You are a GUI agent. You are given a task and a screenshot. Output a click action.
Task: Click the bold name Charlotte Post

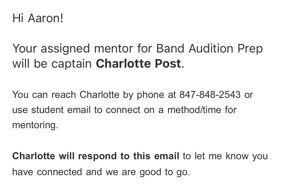point(138,64)
